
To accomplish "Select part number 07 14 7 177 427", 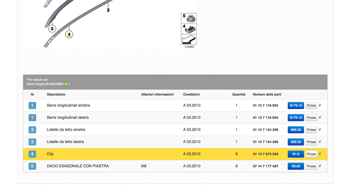I will point(265,166).
